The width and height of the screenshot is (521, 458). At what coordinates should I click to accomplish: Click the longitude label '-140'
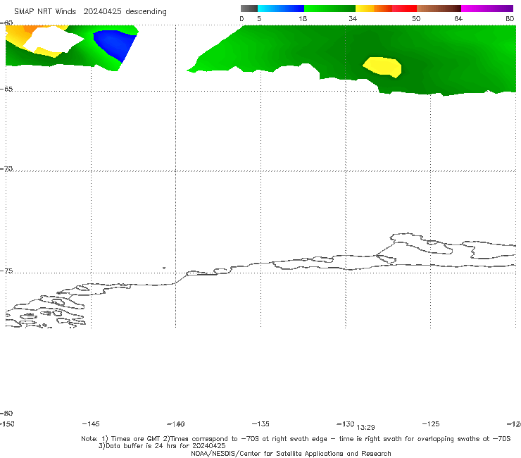pyautogui.click(x=176, y=424)
